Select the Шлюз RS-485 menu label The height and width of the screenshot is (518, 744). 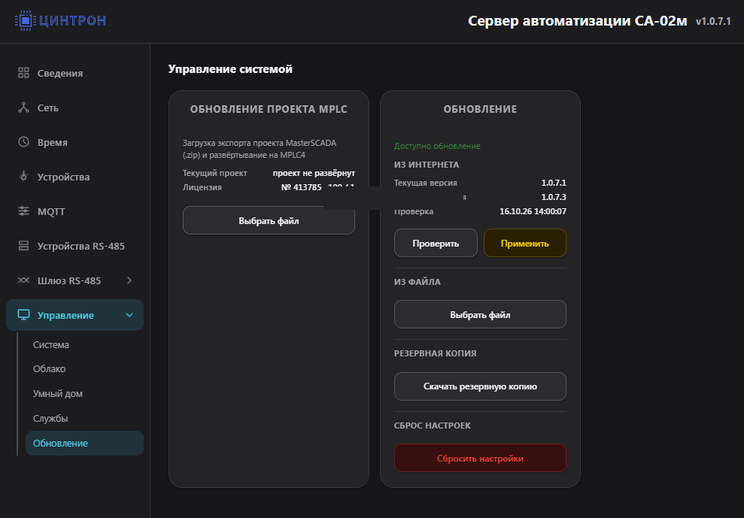[69, 281]
